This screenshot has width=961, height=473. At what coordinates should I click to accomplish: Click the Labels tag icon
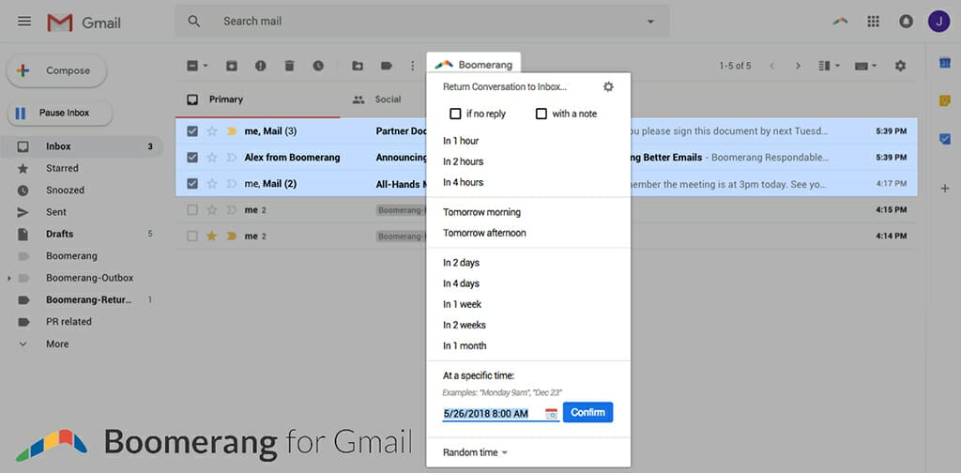pyautogui.click(x=386, y=66)
